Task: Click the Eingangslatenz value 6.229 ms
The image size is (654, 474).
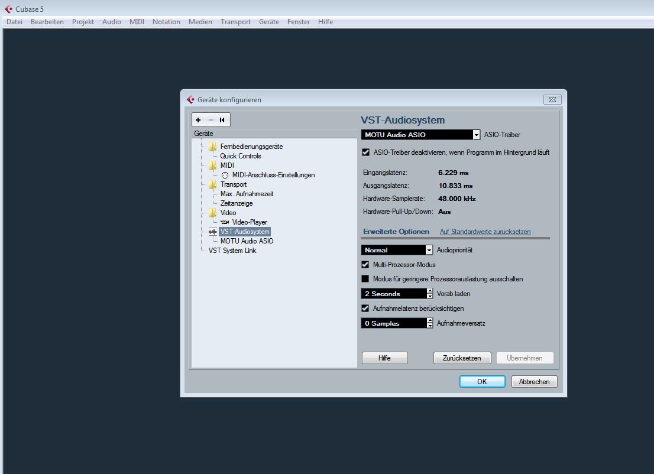Action: click(x=454, y=173)
